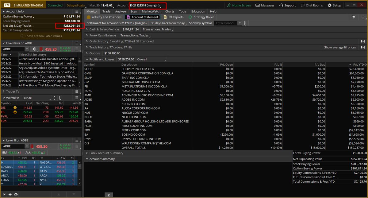Screen dimensions: 368x198
Task: Switch to the MarketWatch tab
Action: click(151, 11)
